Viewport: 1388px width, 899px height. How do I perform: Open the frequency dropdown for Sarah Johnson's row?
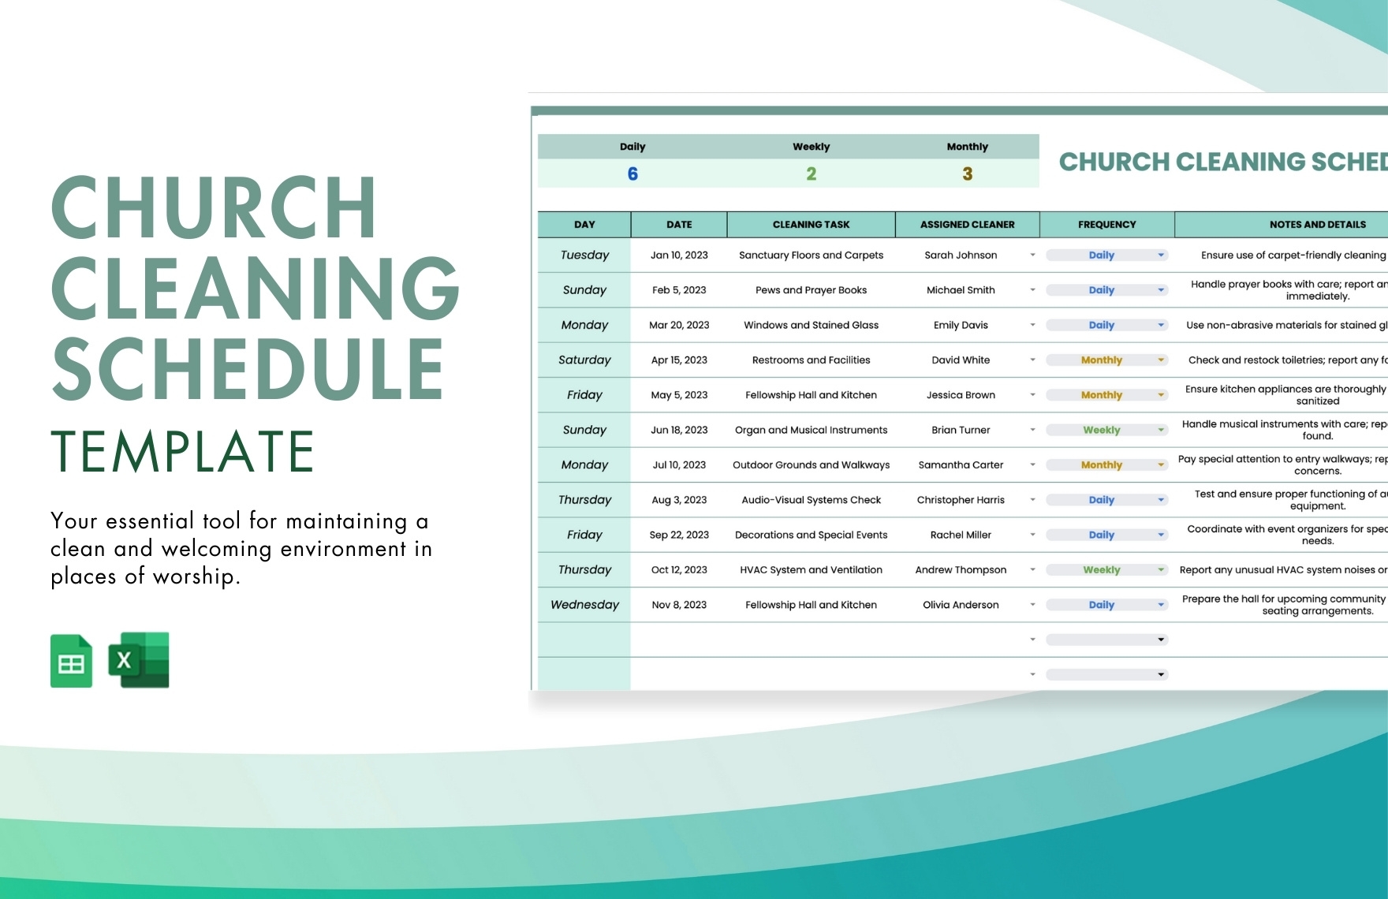tap(1160, 256)
